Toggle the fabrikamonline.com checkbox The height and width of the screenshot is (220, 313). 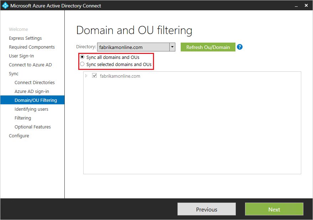tap(95, 76)
